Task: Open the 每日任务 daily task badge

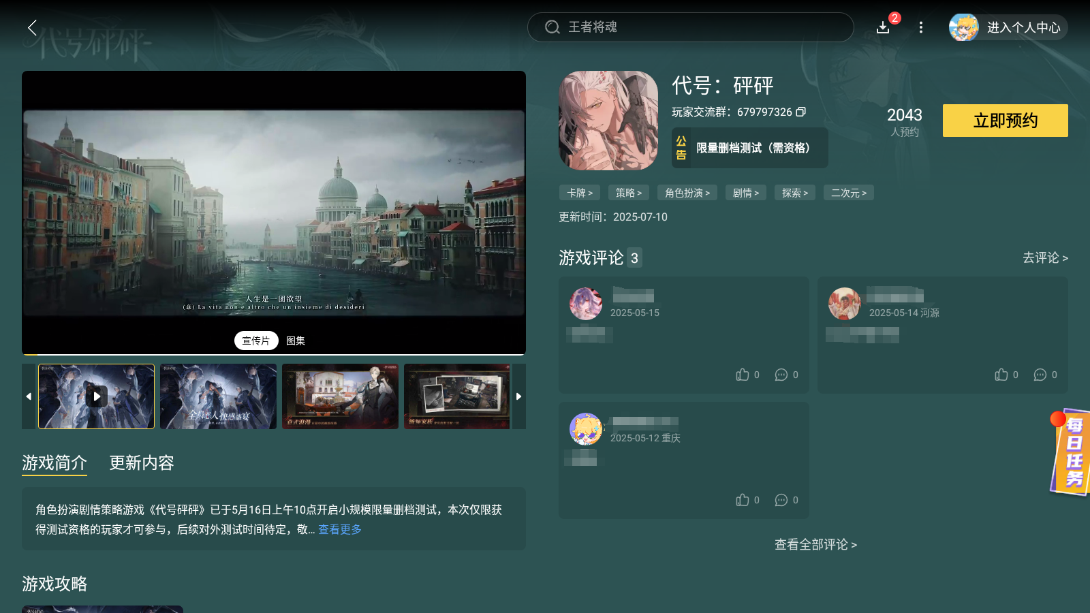Action: point(1070,453)
